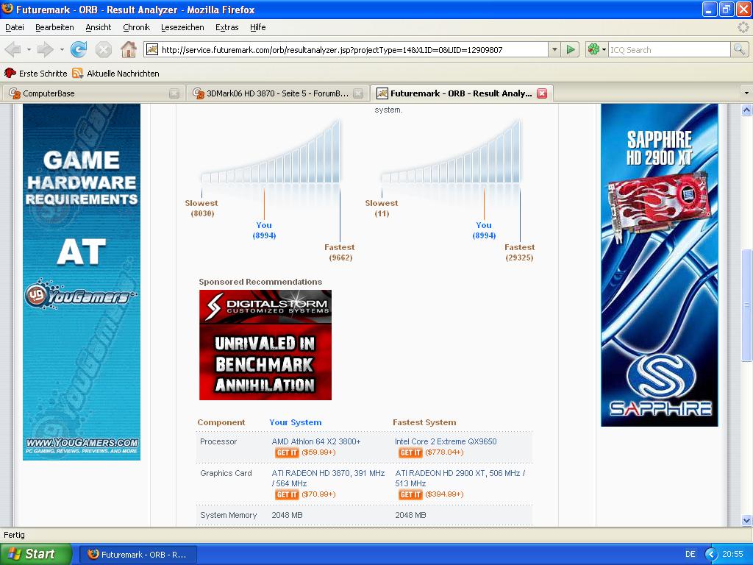Open the Home page icon

(128, 49)
